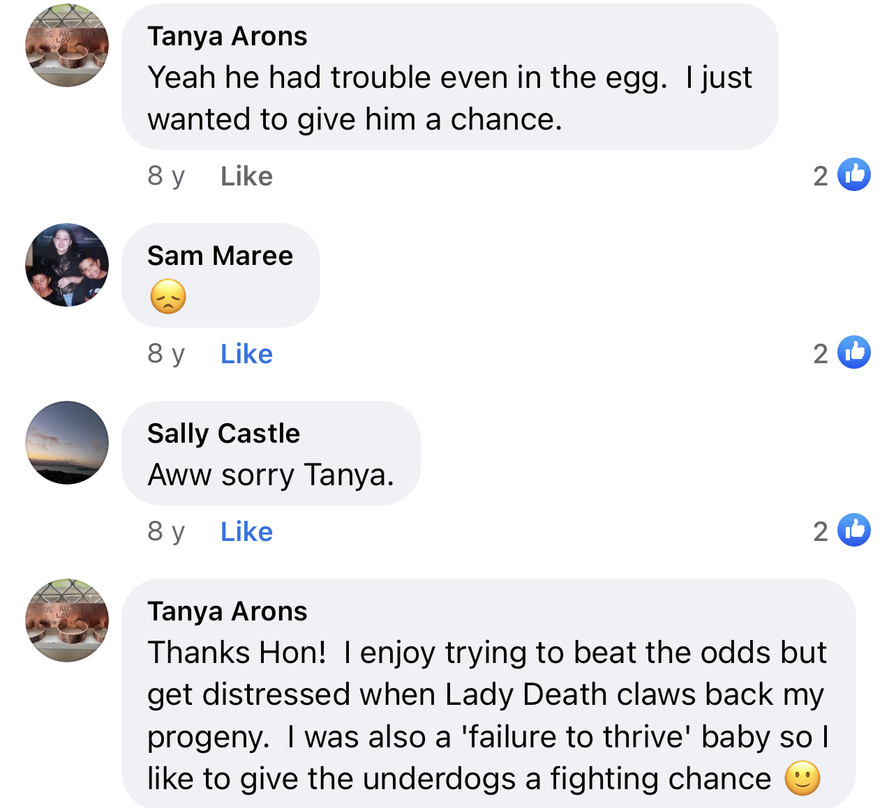Click the 8 y timestamp under Tanya's first comment
This screenshot has width=896, height=808.
166,176
